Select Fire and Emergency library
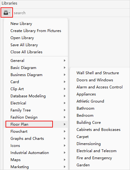130x170 pixels. [x=94, y=158]
